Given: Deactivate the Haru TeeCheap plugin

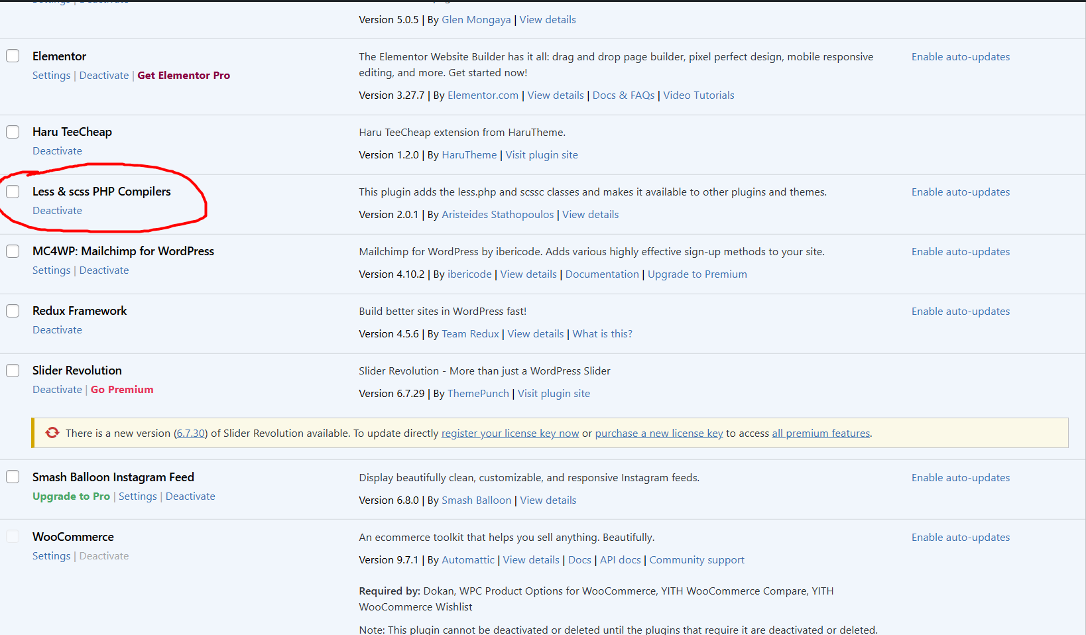Looking at the screenshot, I should 57,150.
